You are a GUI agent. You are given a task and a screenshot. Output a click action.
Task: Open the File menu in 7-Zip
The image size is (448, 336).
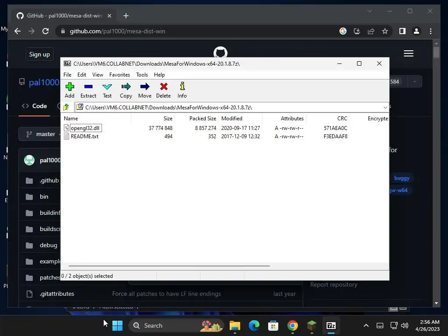pyautogui.click(x=67, y=74)
